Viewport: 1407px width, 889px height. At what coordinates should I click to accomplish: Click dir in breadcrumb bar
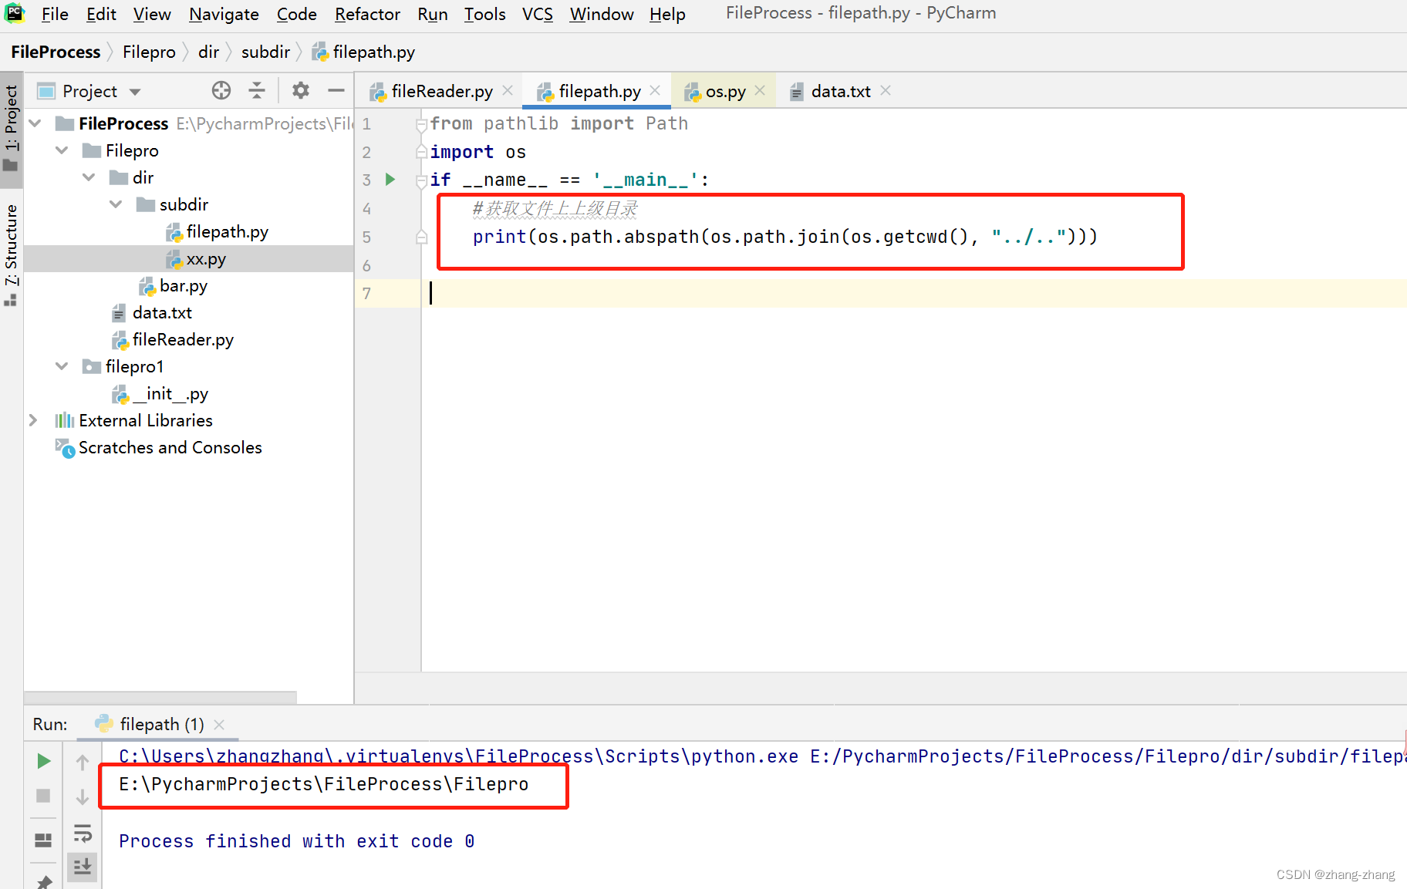coord(208,52)
